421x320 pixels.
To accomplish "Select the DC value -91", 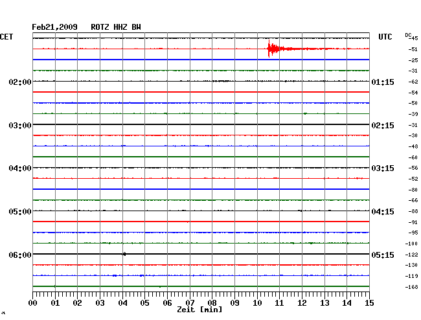I will (x=413, y=222).
